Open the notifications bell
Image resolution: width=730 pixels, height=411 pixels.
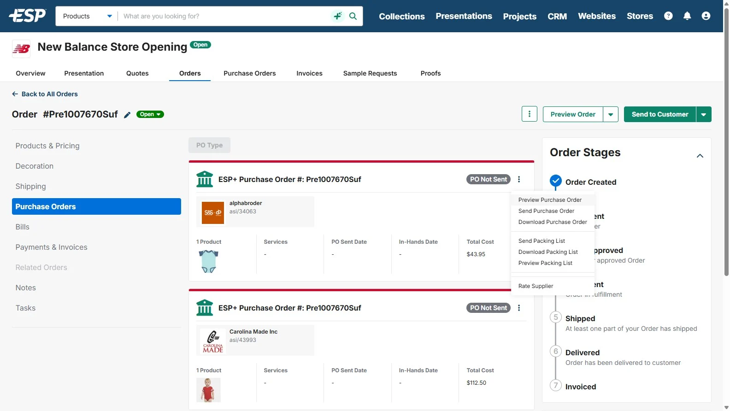tap(687, 16)
